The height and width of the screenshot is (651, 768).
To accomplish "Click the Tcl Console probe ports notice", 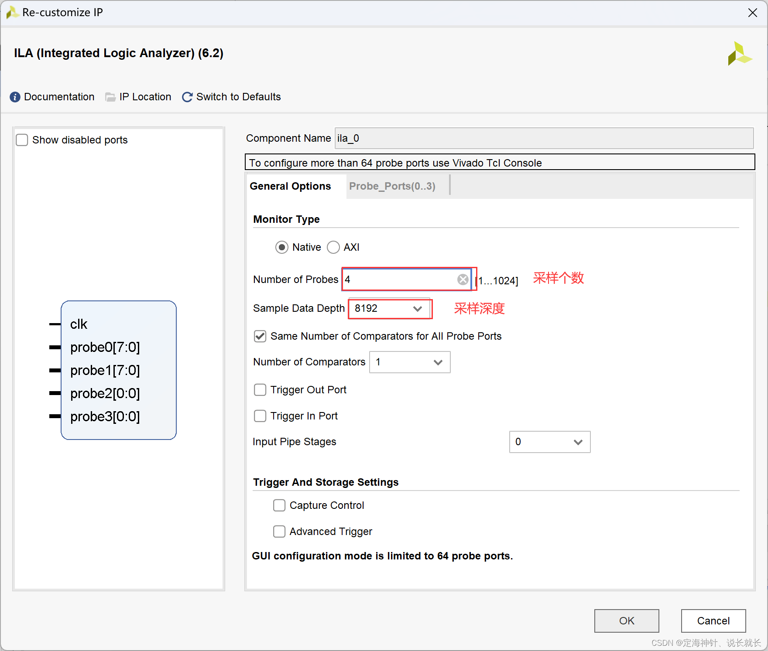I will click(x=500, y=162).
